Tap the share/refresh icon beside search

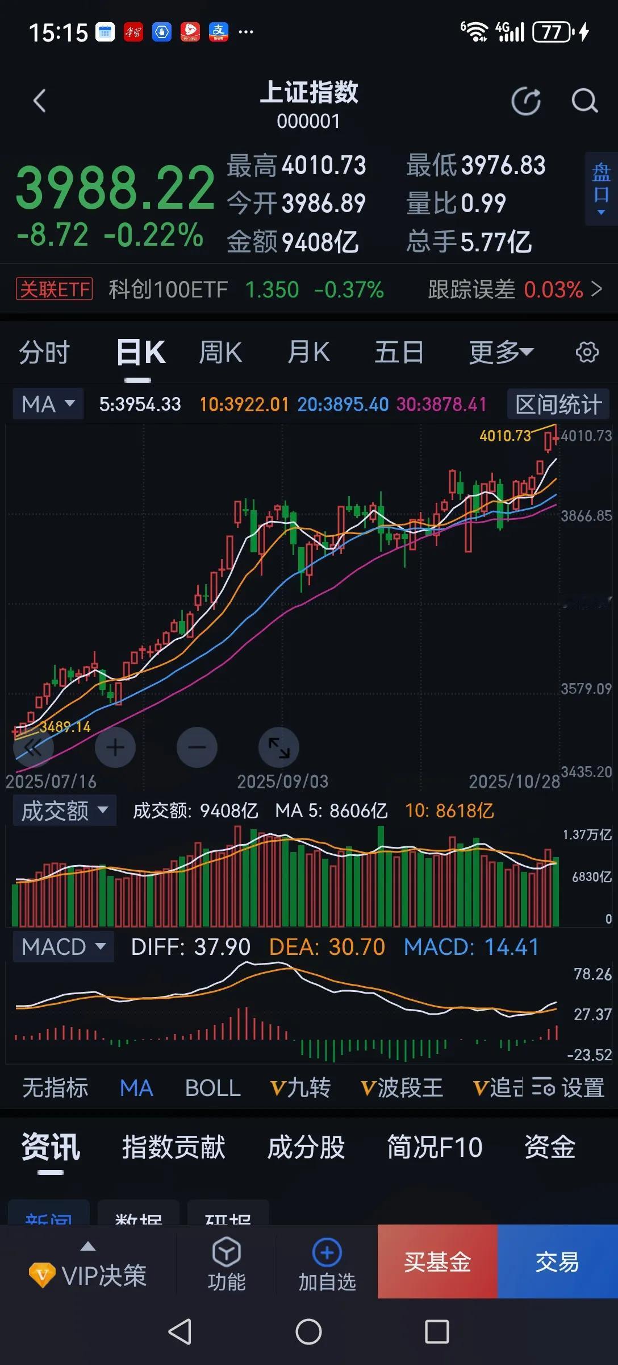[x=526, y=101]
